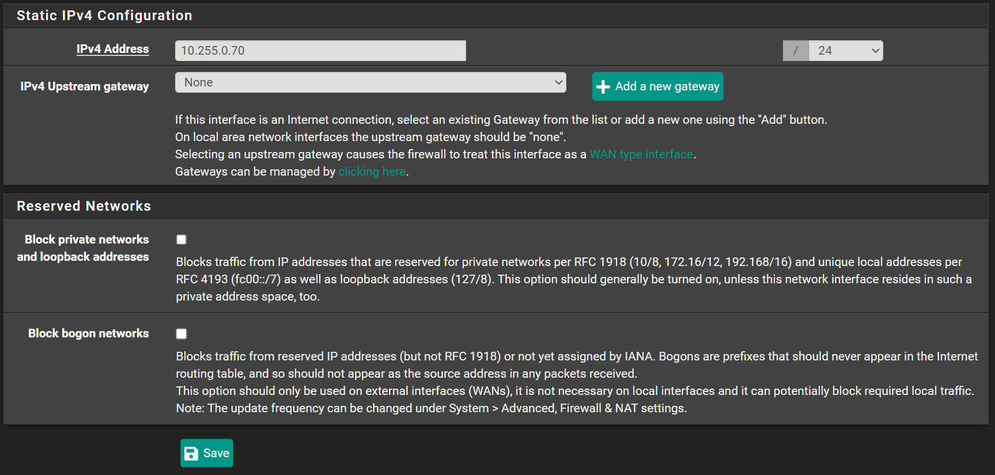Open the WAN type interface link
Screen dimensions: 995x475
641,154
